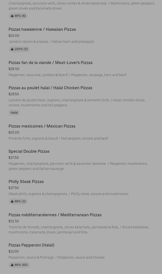Click the $23.00 Hawaiian pizza price
Viewport: 162px width, 274px height.
(14, 36)
